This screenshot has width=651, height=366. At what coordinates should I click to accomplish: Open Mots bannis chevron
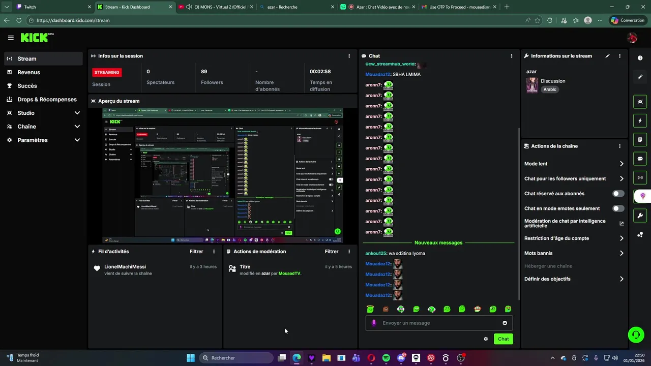tap(622, 253)
